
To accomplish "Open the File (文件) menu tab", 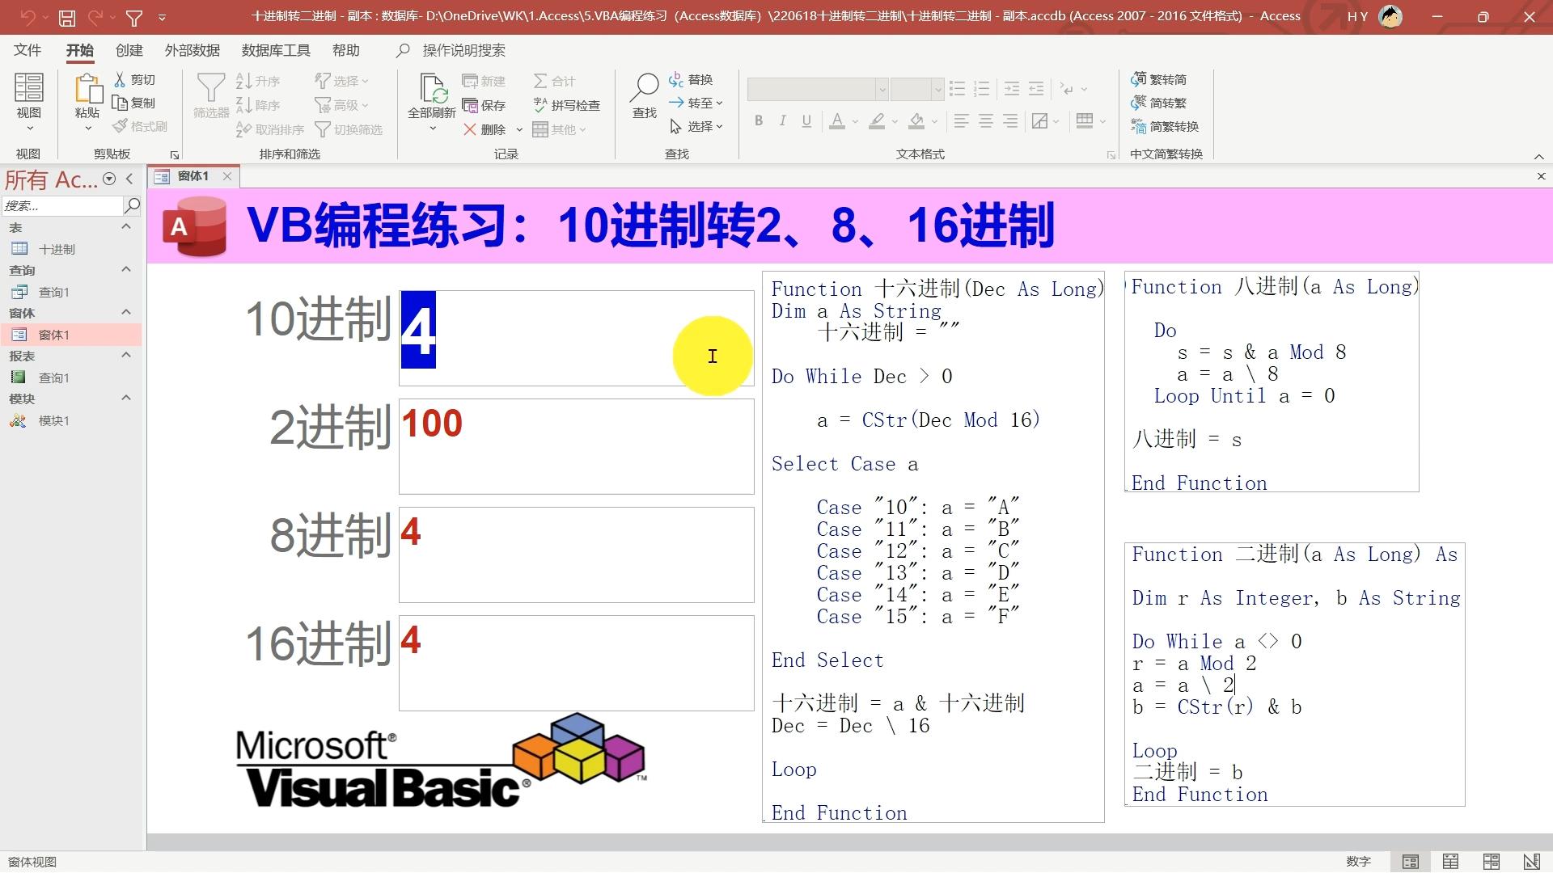I will tap(28, 50).
